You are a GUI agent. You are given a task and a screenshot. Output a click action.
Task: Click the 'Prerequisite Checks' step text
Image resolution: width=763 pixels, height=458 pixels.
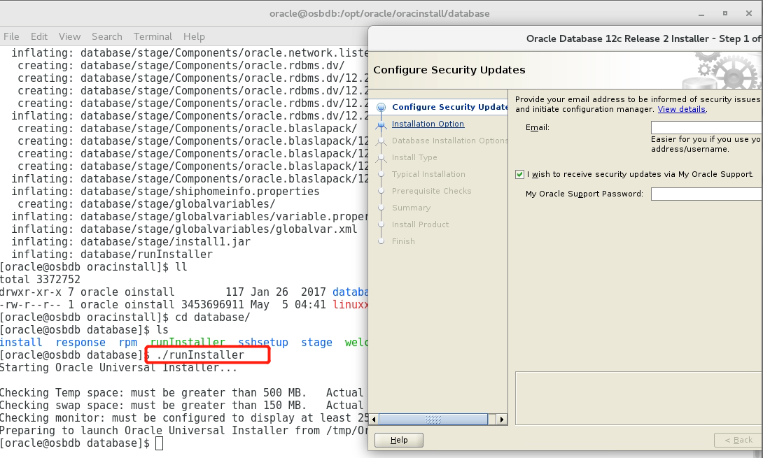(432, 191)
